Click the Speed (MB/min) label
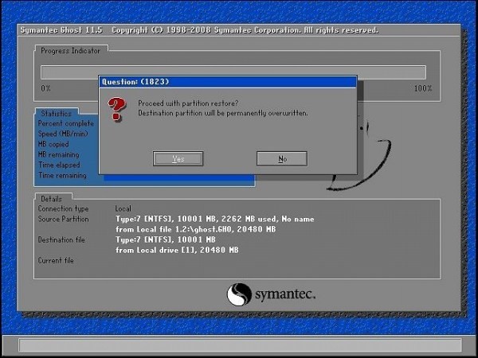 click(x=63, y=134)
